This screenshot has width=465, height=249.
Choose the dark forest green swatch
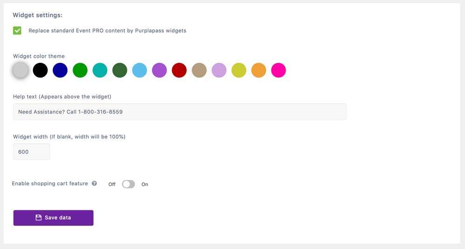[x=120, y=70]
